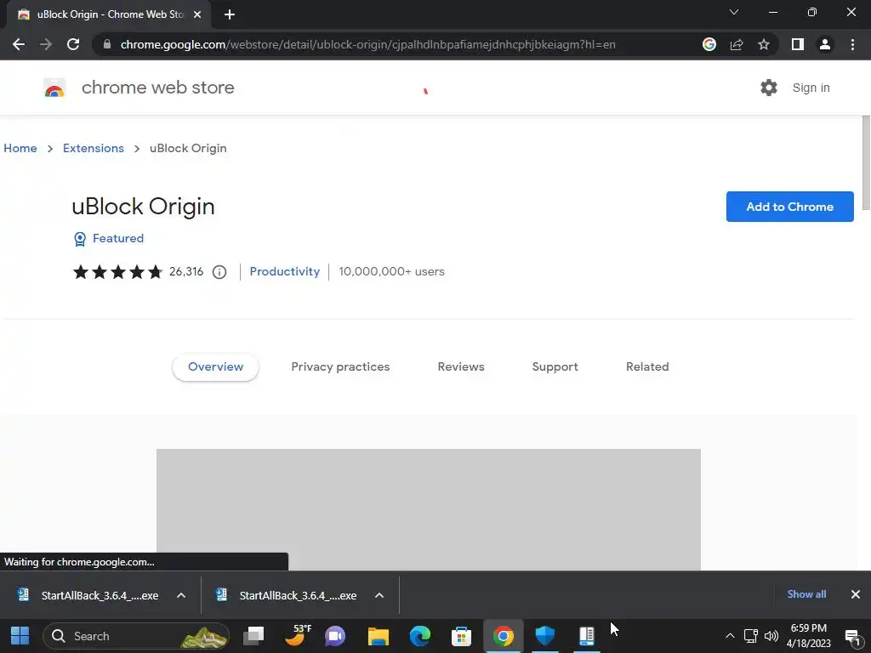The image size is (871, 653).
Task: Open the Chat app on taskbar
Action: pyautogui.click(x=335, y=636)
